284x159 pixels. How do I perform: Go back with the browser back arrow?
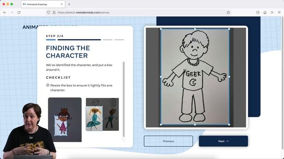[5, 12]
